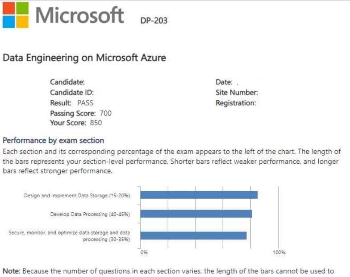This screenshot has height=277, width=350.
Task: Click the Design and Implement Data Storage bar
Action: (x=199, y=195)
